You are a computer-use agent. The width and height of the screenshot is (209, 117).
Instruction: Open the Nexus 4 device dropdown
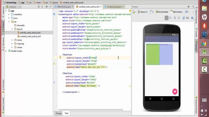click(x=143, y=12)
